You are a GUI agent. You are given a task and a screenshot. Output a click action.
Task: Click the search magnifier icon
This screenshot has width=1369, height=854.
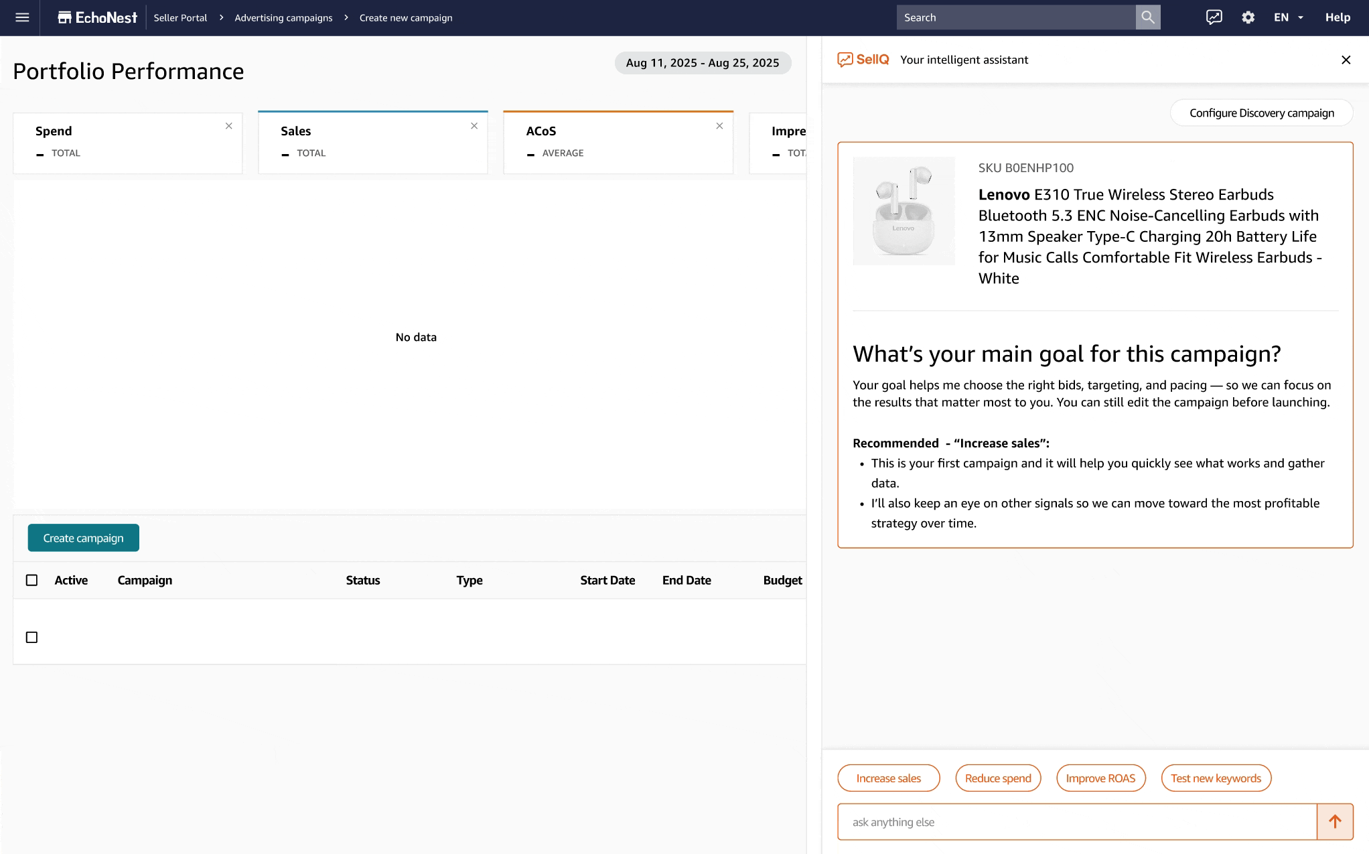pos(1147,17)
